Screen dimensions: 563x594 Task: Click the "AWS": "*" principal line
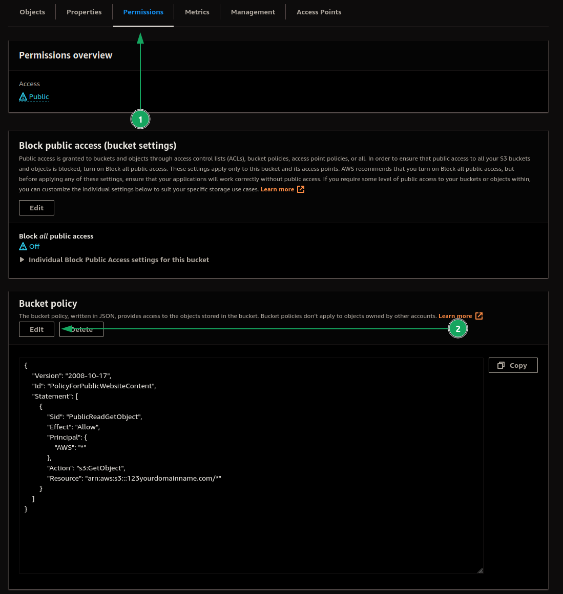point(71,447)
